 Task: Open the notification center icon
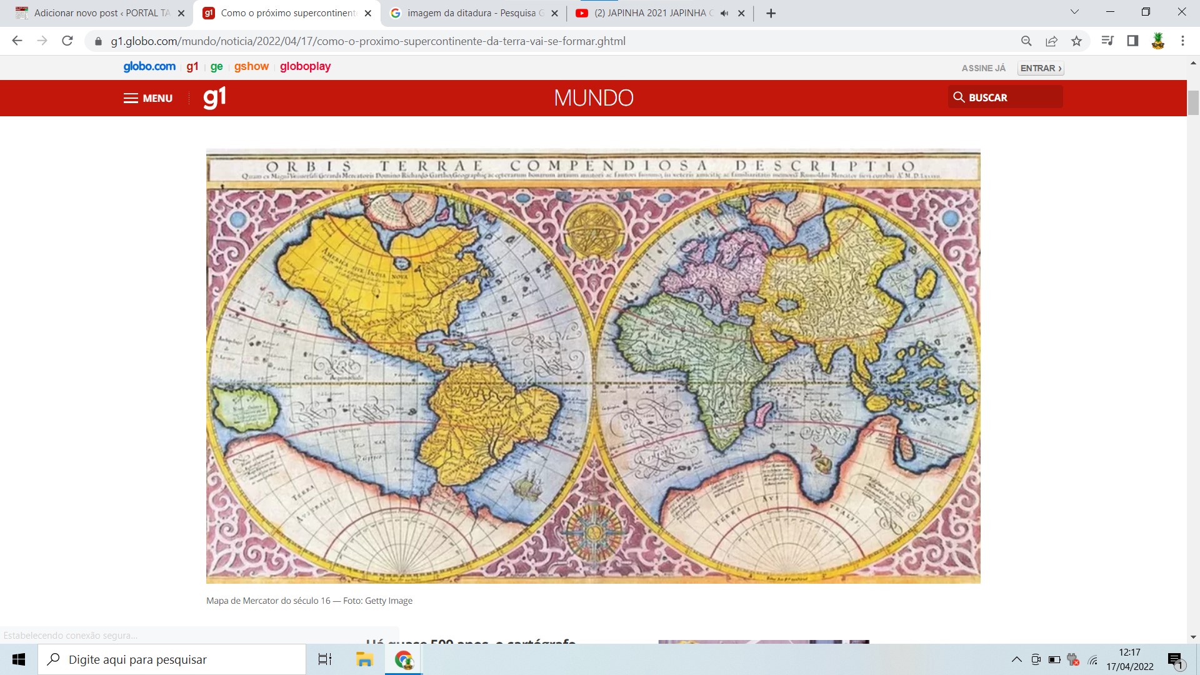click(x=1175, y=659)
